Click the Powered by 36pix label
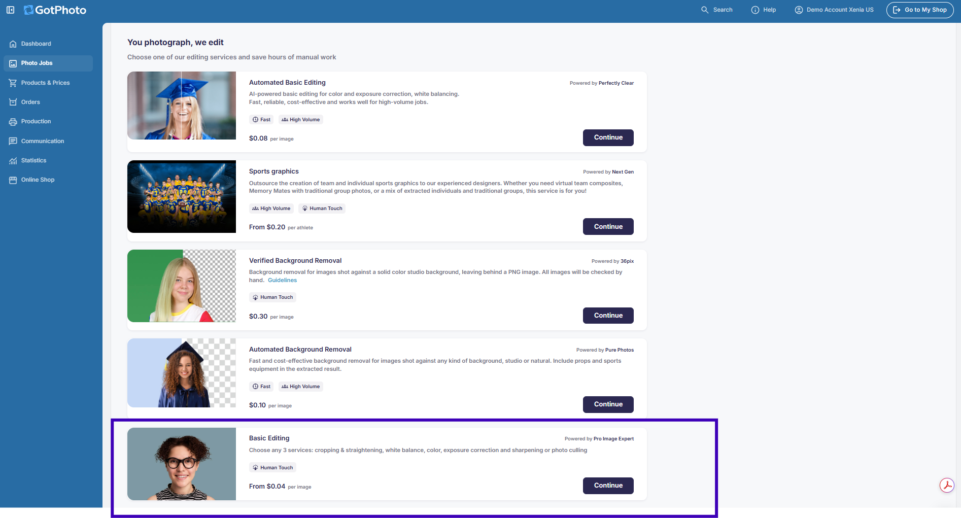Screen dimensions: 961x518 click(x=613, y=261)
